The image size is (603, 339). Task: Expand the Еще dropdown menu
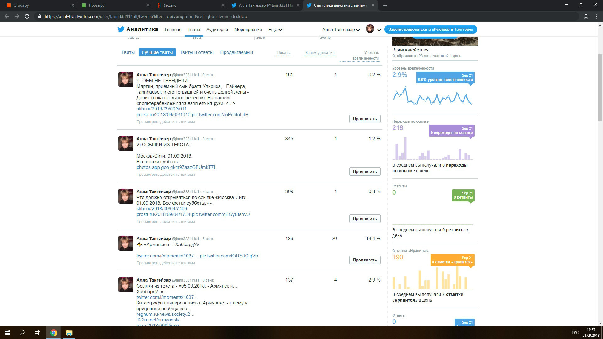(275, 30)
